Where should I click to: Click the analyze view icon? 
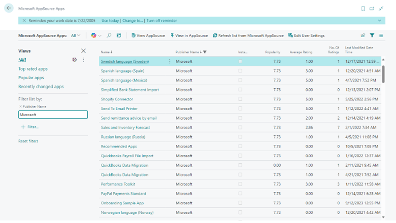119,35
